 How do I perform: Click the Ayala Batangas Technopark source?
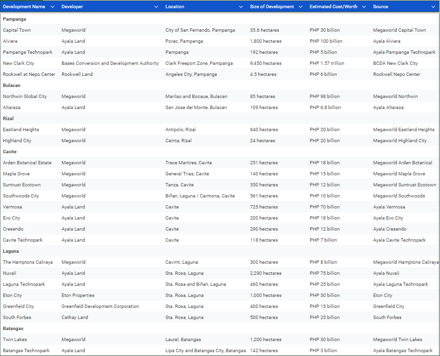pyautogui.click(x=402, y=350)
